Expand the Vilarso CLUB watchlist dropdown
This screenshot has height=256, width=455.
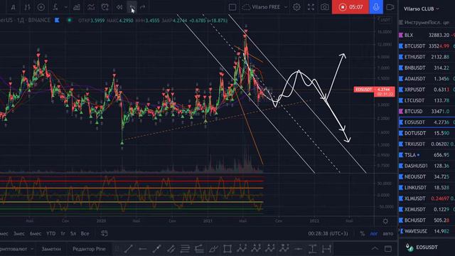pos(422,9)
